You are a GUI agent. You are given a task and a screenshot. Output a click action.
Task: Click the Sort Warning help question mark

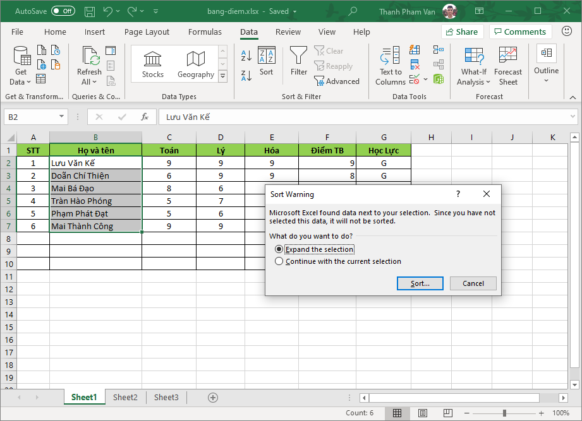pyautogui.click(x=458, y=194)
